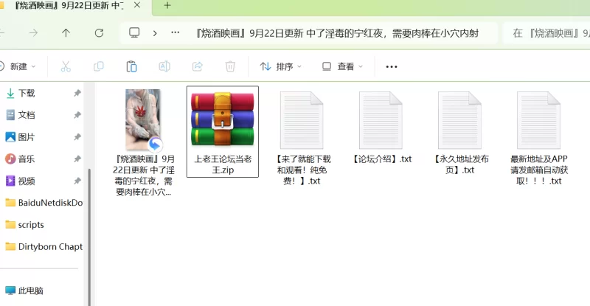This screenshot has width=590, height=306.
Task: Refresh the current folder view
Action: 99,33
